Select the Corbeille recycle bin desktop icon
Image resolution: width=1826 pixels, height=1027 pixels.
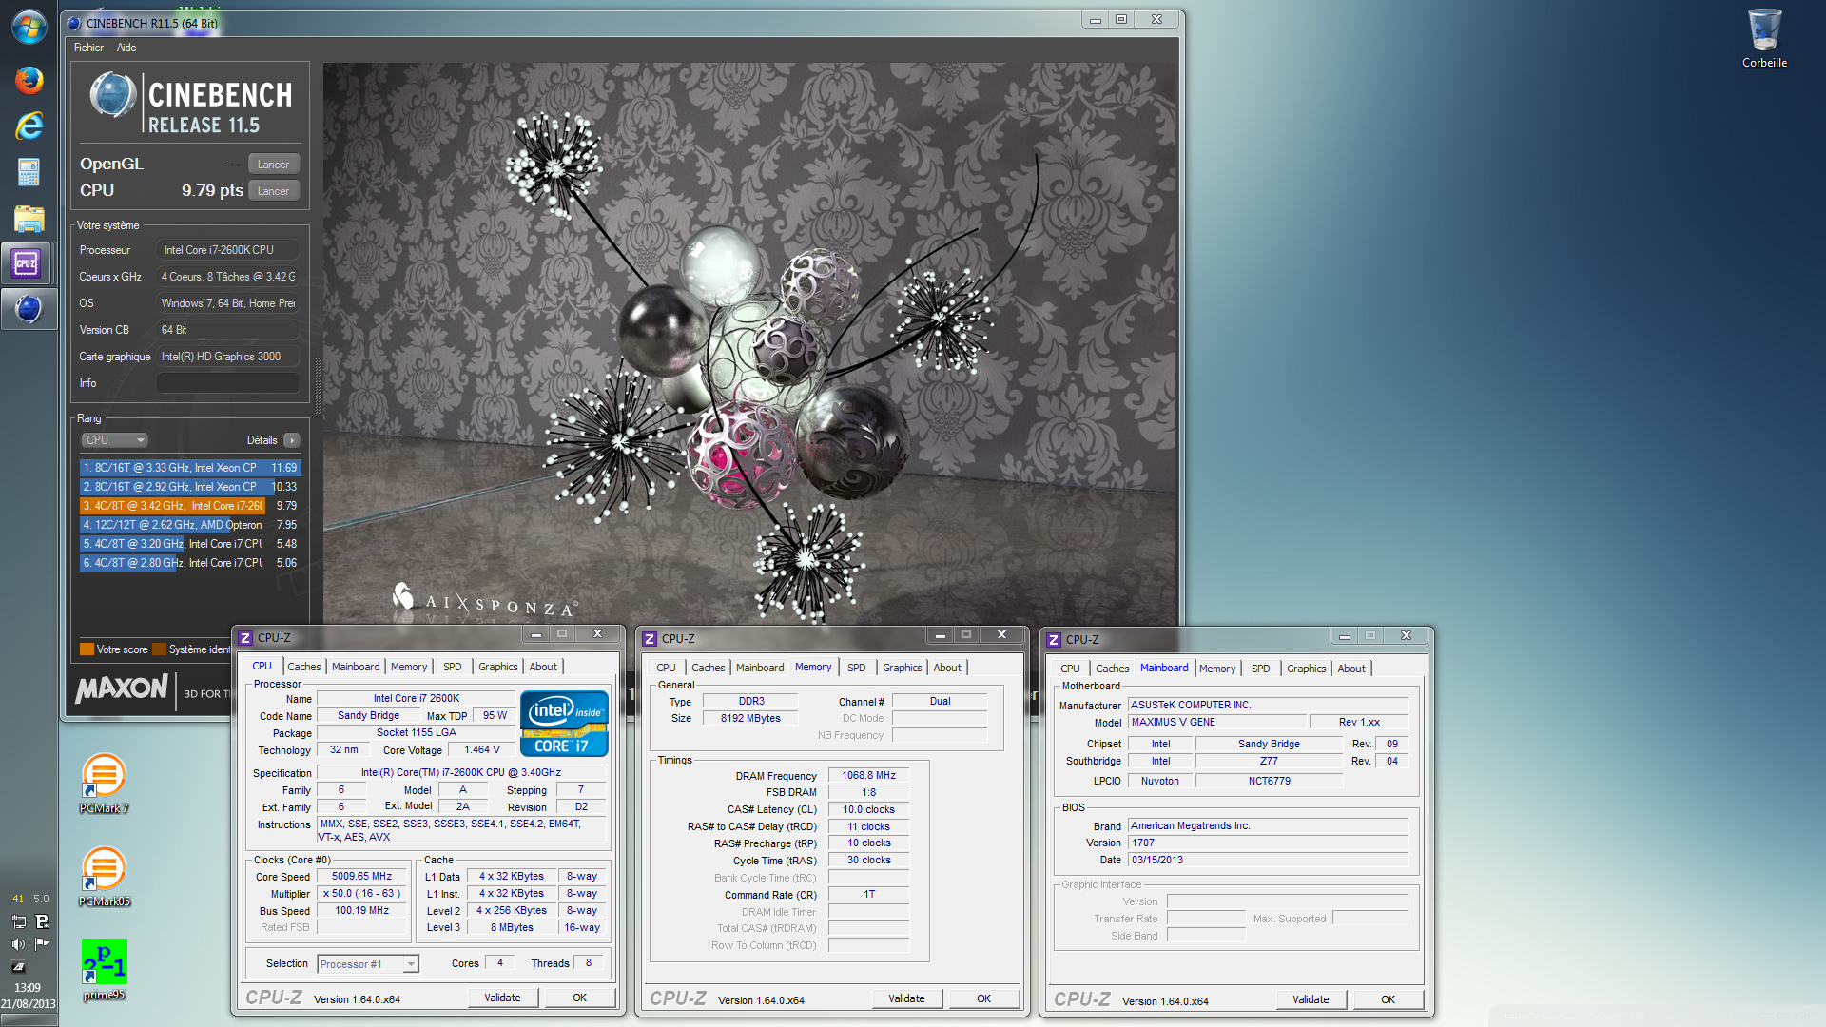[x=1764, y=39]
